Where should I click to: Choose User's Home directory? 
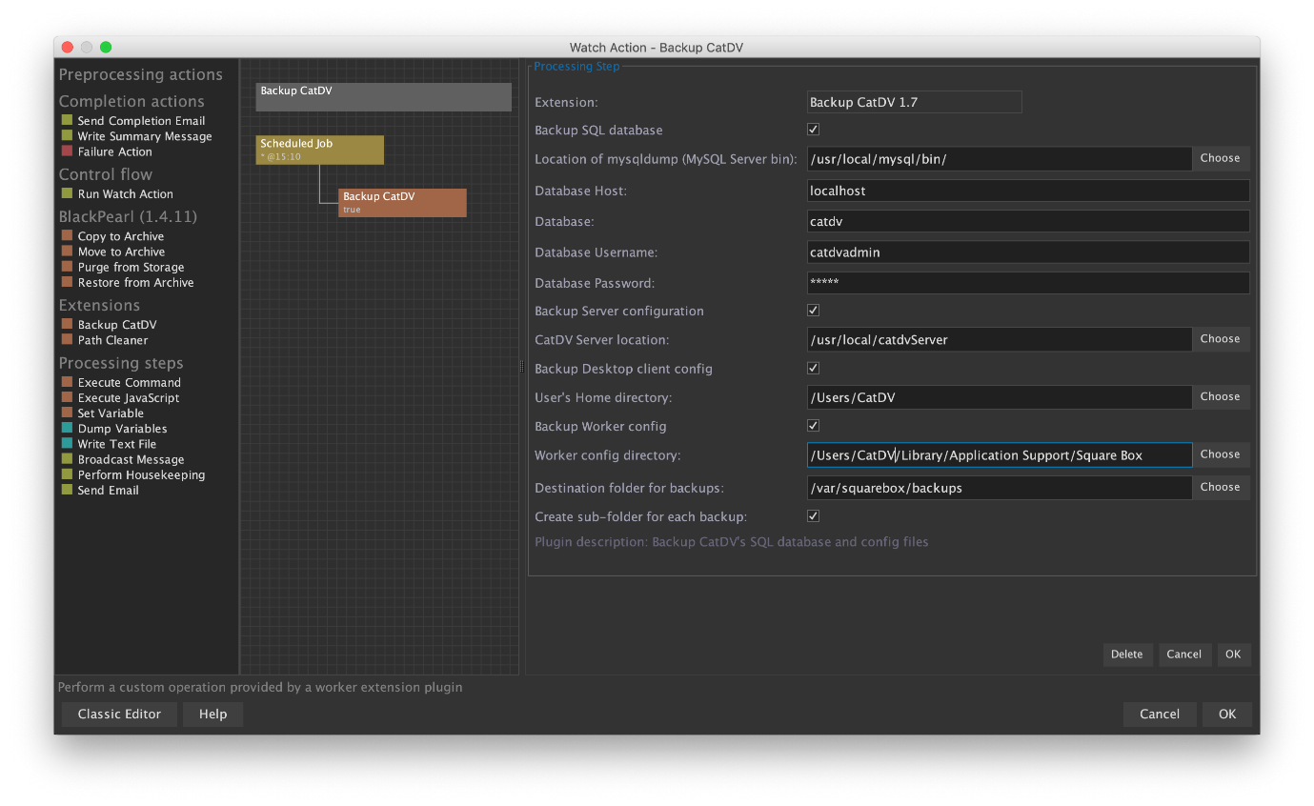click(x=1220, y=397)
